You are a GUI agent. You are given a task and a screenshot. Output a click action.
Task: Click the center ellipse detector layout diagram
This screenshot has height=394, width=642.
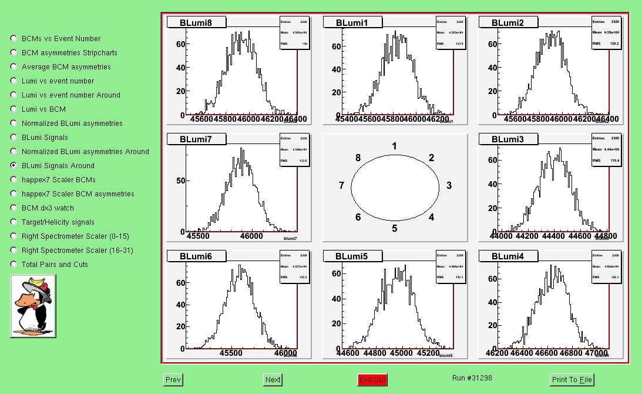coord(395,188)
